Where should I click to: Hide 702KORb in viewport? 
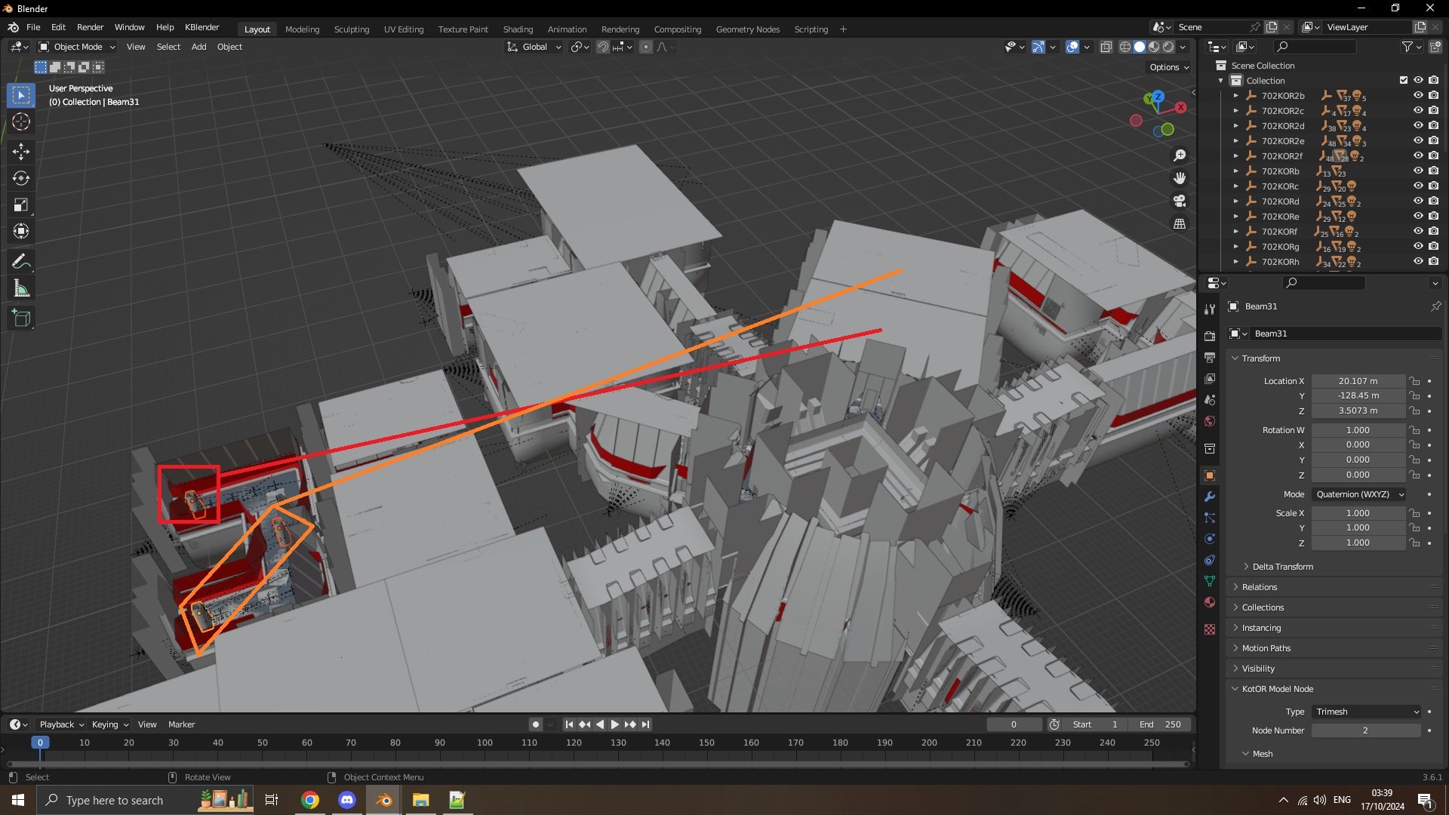pyautogui.click(x=1418, y=171)
